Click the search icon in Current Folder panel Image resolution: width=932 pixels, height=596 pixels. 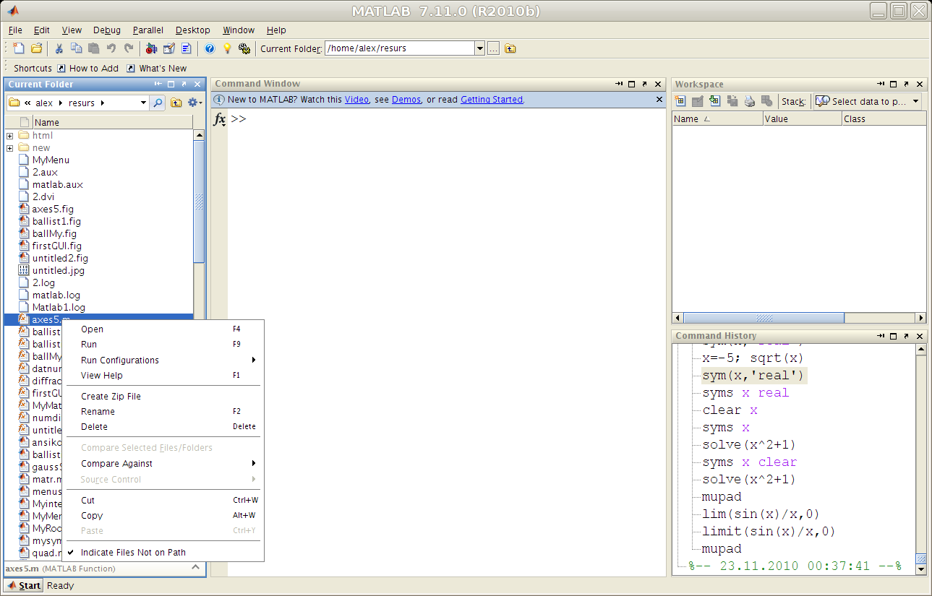(158, 103)
